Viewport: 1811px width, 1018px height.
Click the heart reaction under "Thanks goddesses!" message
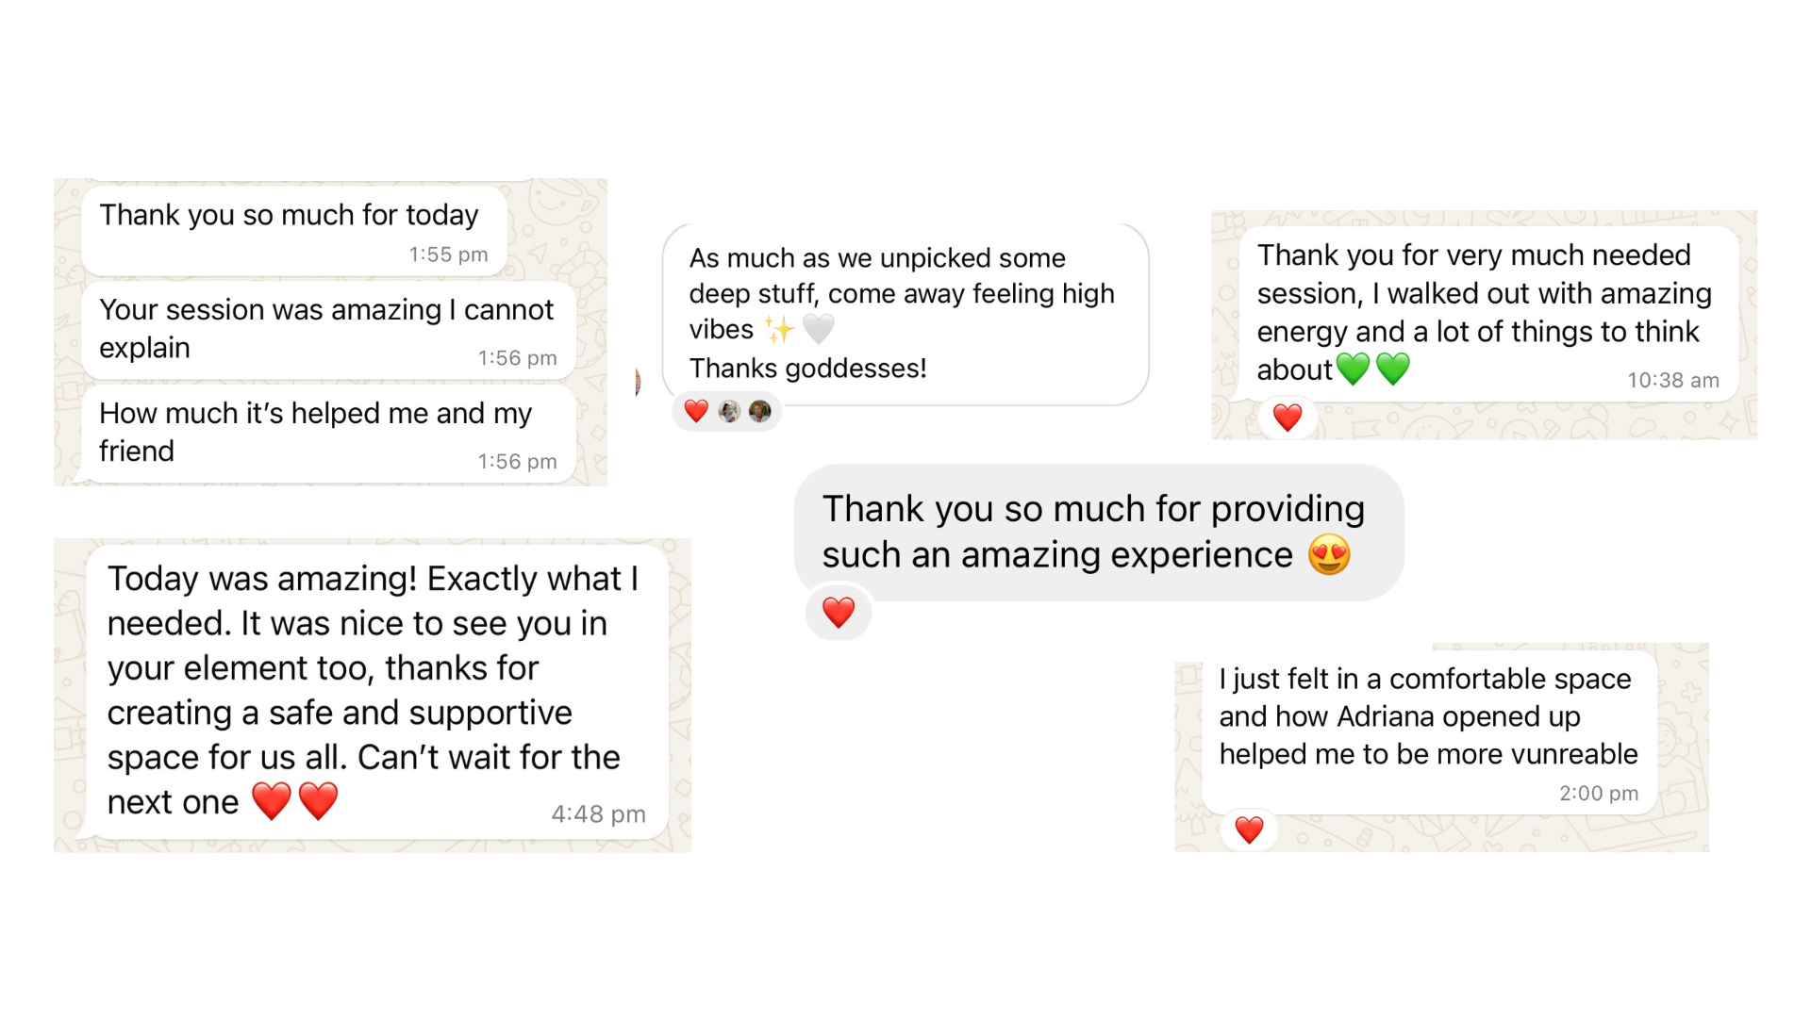pyautogui.click(x=696, y=411)
